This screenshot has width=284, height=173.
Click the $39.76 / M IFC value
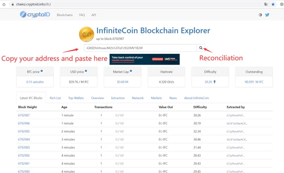pos(79,82)
